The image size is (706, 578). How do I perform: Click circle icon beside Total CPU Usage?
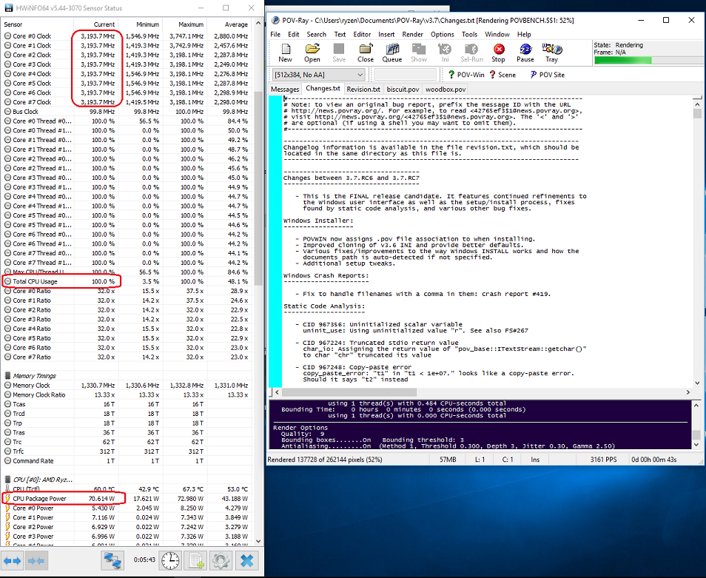pyautogui.click(x=7, y=281)
